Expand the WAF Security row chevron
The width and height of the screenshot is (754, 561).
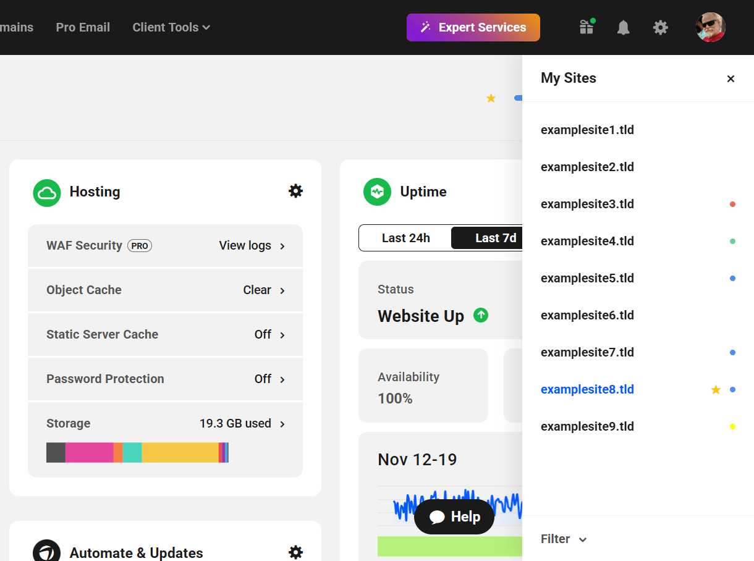(282, 245)
